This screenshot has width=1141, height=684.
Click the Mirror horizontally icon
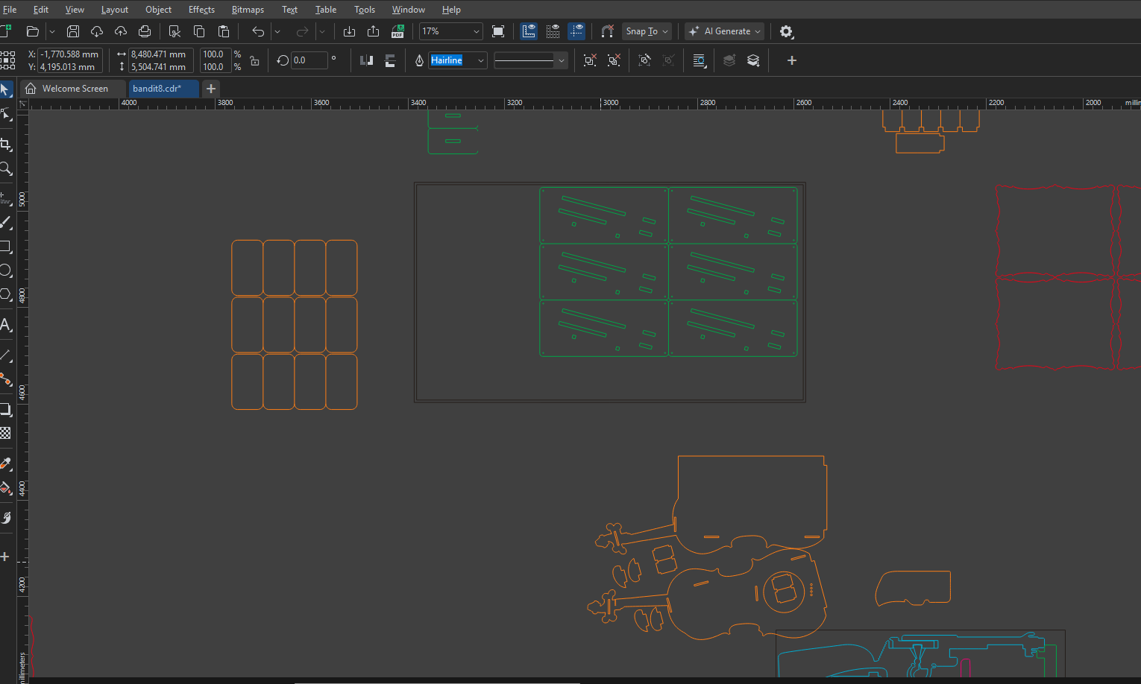pos(366,60)
